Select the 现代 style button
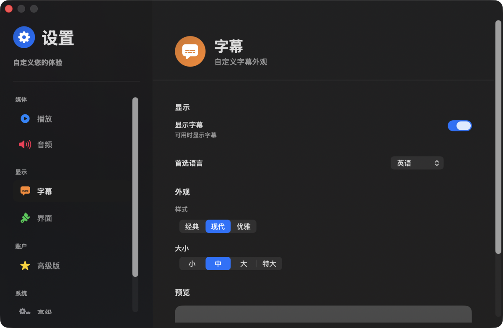The image size is (503, 328). (218, 227)
